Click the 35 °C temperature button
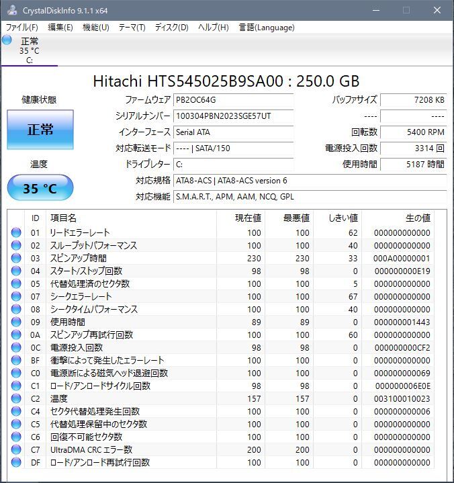 tap(40, 188)
